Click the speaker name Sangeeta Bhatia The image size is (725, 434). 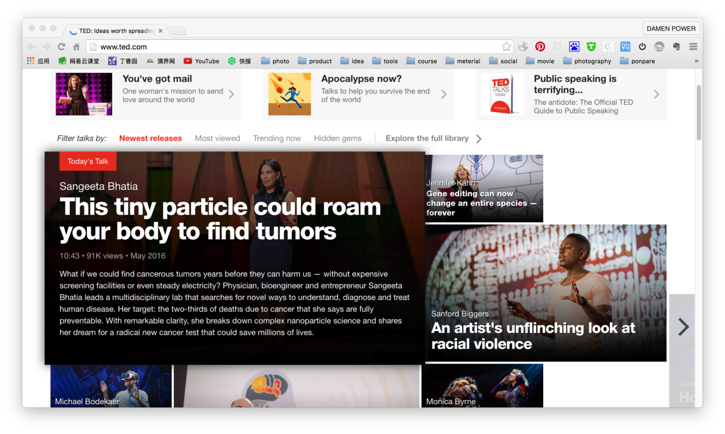pyautogui.click(x=99, y=186)
